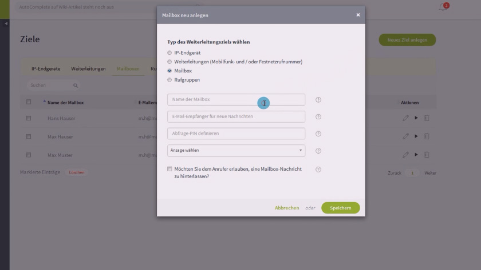Edit the Max Muster mailbox

pos(405,155)
